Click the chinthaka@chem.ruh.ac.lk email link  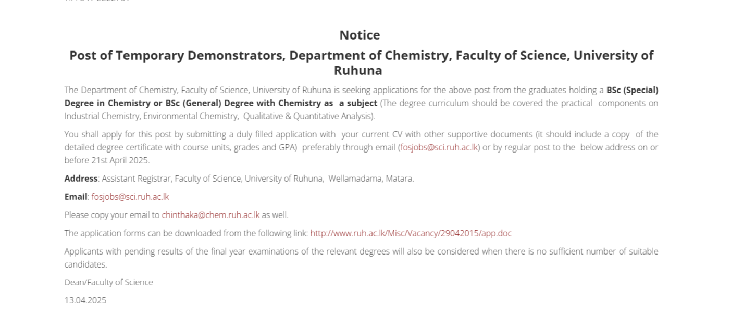(x=210, y=215)
